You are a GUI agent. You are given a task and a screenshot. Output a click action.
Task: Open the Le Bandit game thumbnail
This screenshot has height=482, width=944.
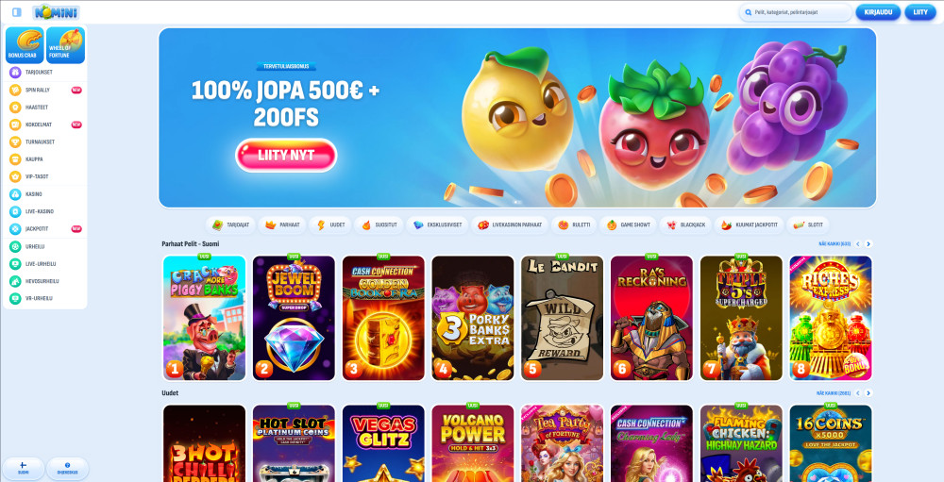562,318
